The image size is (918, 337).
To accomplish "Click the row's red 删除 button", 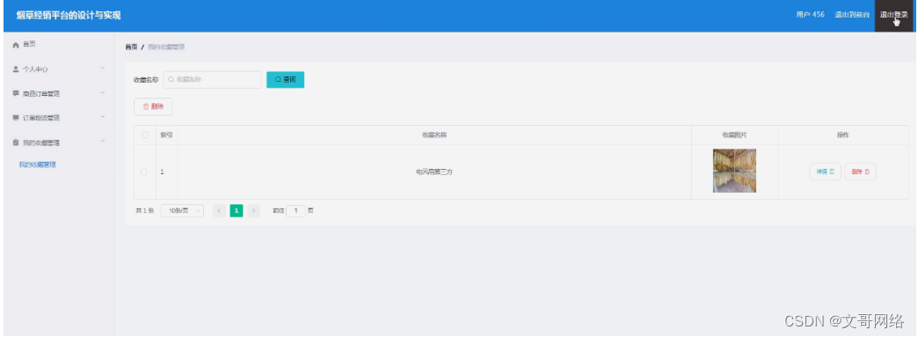I will 861,172.
